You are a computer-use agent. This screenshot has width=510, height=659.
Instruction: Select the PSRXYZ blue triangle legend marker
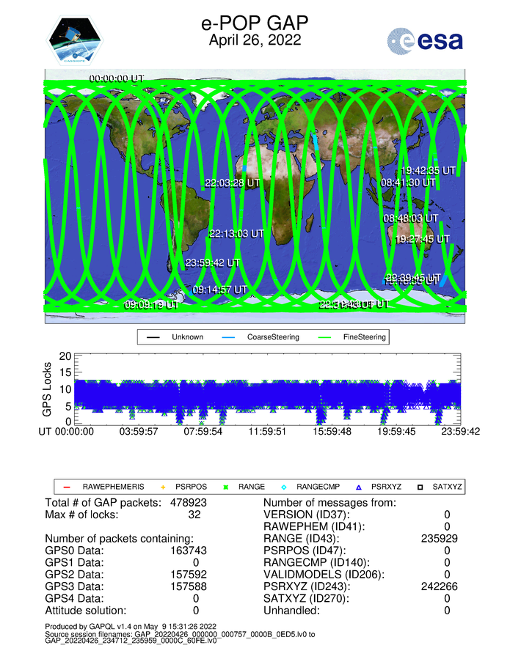point(360,486)
